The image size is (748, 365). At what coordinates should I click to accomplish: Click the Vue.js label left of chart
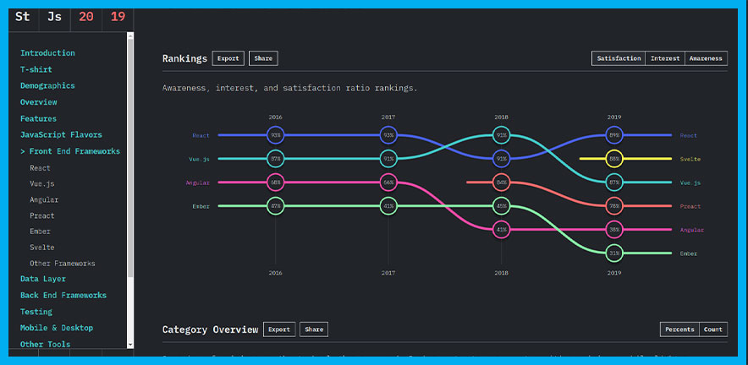201,159
